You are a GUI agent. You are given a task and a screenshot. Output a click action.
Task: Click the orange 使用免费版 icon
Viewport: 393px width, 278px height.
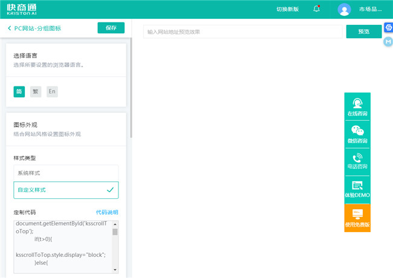tap(357, 215)
